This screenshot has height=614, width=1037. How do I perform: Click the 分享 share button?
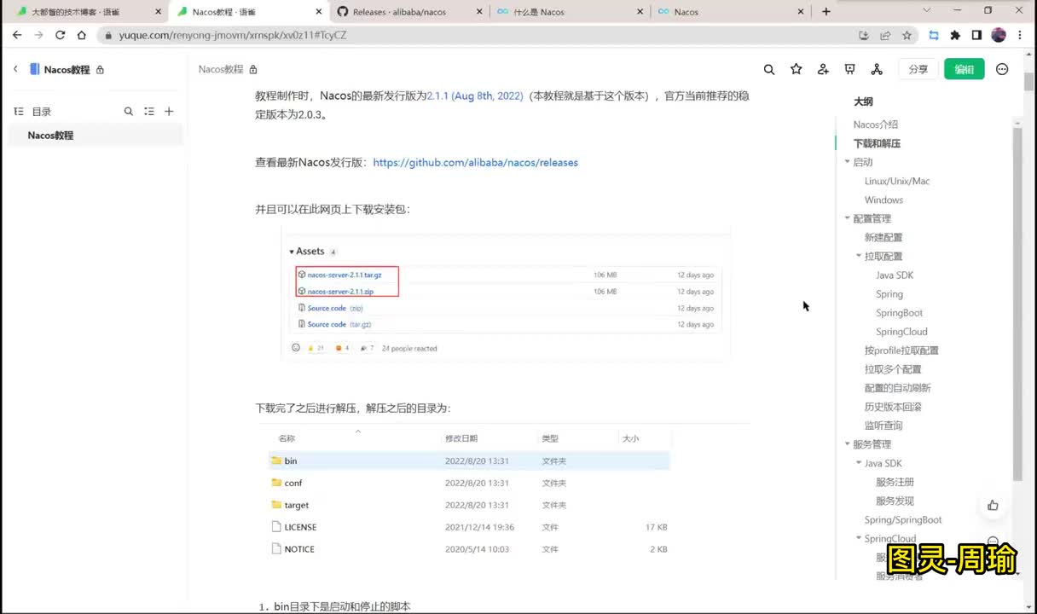click(918, 69)
